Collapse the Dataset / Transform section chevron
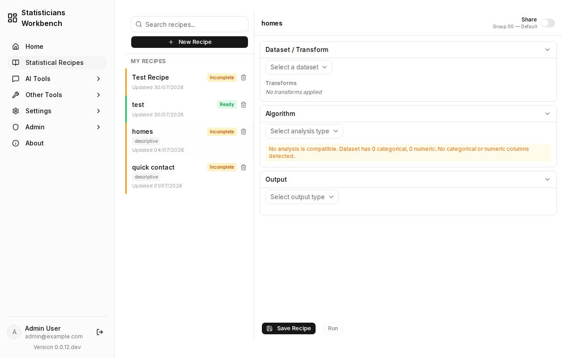 547,50
